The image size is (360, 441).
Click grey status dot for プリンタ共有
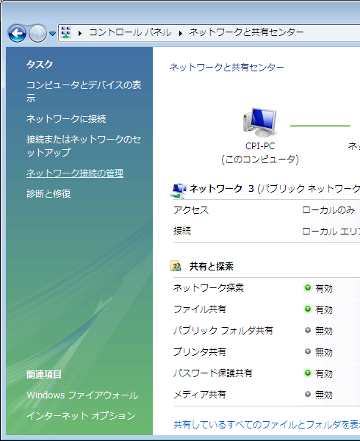(x=308, y=351)
